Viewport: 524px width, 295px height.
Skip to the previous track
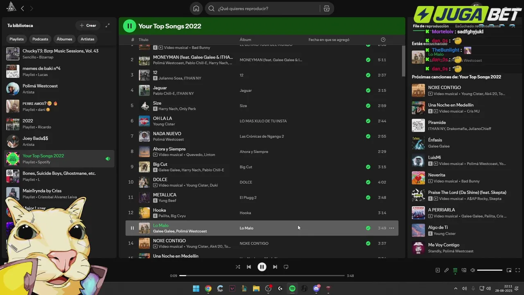(x=249, y=267)
